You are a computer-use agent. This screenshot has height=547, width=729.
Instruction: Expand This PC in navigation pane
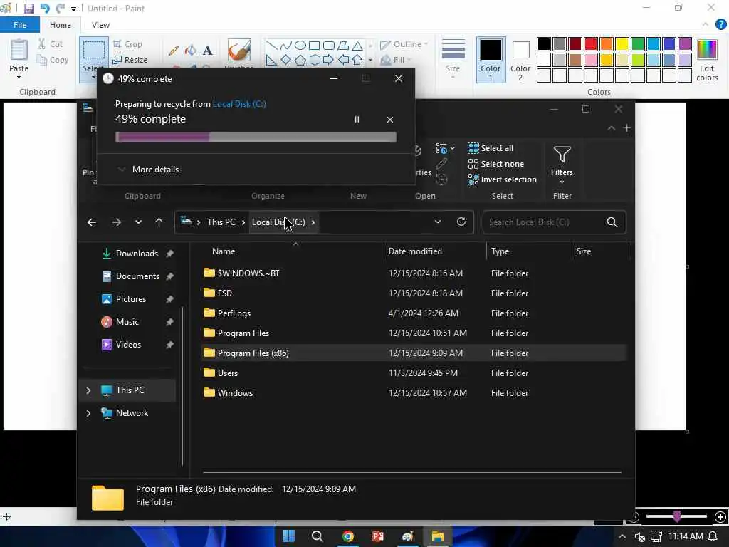(88, 390)
